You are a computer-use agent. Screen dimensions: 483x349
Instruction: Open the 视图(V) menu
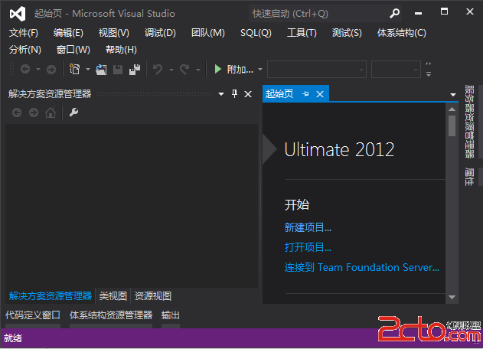113,33
